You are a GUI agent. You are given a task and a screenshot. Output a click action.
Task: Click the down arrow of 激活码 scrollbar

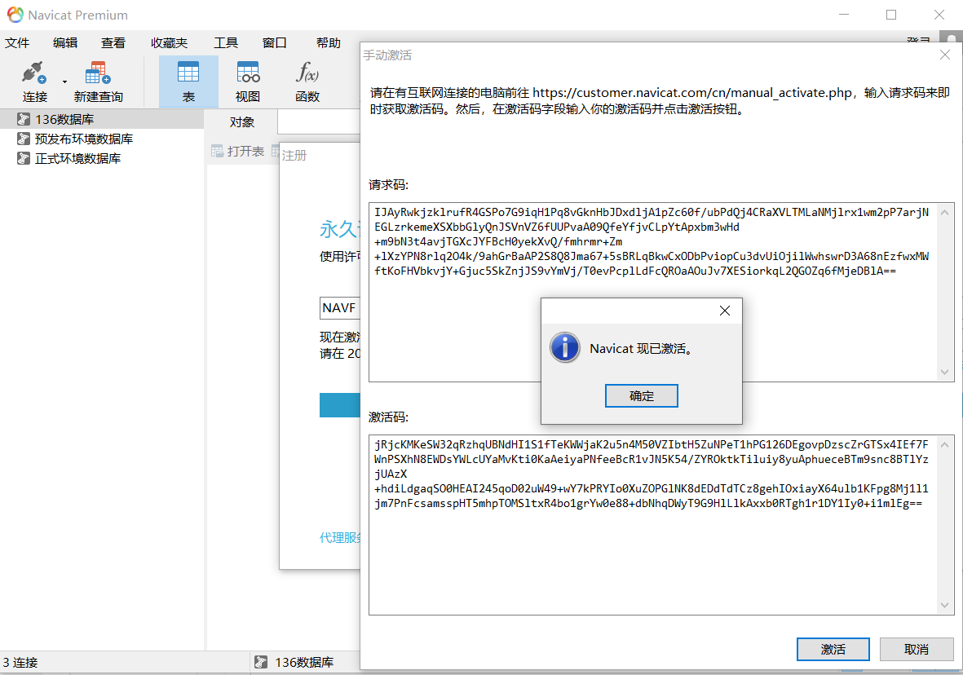[x=944, y=606]
